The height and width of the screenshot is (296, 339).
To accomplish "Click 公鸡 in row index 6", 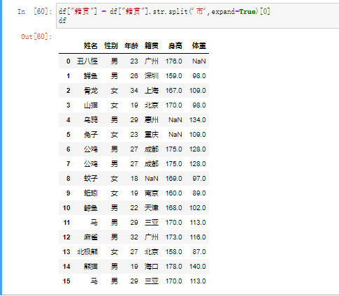I will click(x=91, y=149).
